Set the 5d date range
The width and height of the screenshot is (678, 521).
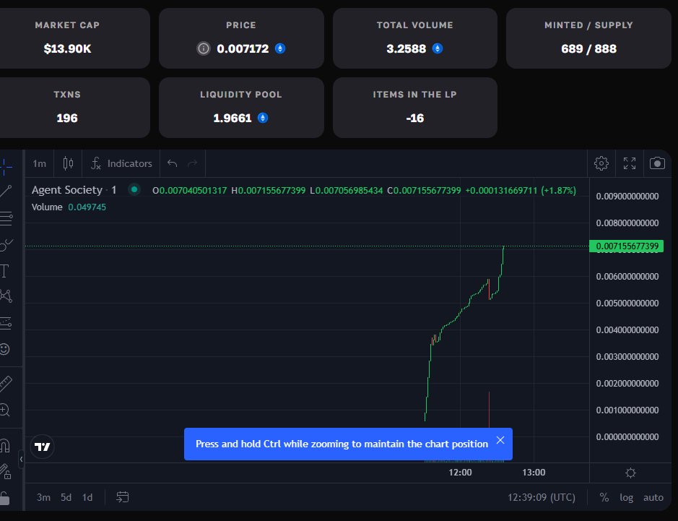(x=66, y=497)
